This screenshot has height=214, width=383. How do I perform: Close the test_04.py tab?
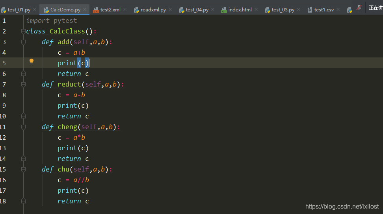pyautogui.click(x=213, y=9)
